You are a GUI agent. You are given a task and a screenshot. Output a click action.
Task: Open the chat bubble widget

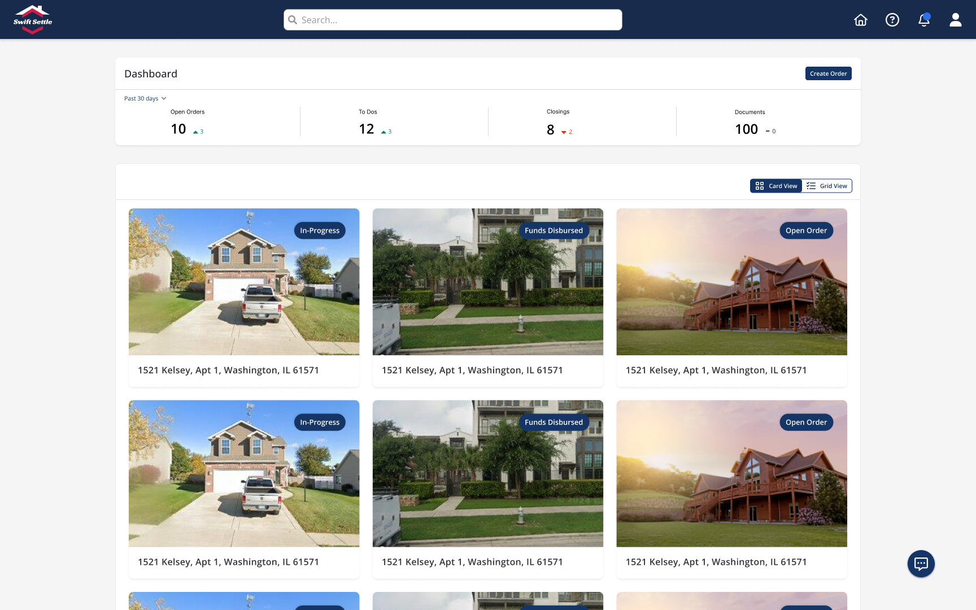point(921,564)
